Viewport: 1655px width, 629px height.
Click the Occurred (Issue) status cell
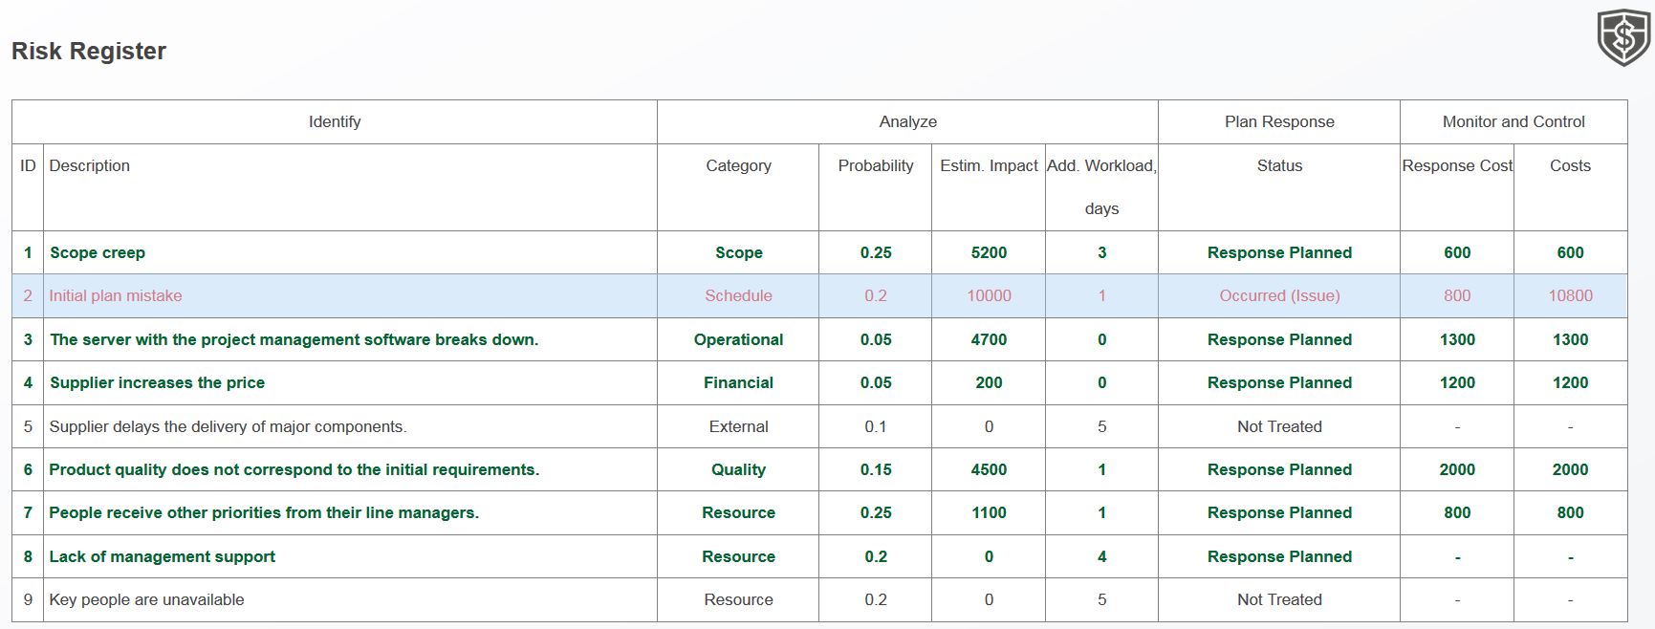(1279, 295)
